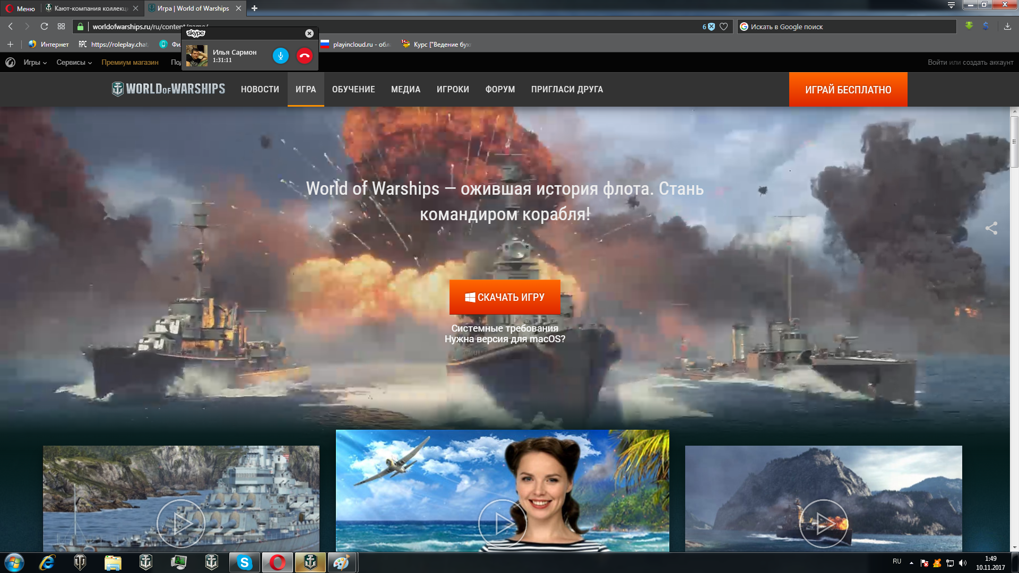1019x573 pixels.
Task: Go forward to the next page
Action: point(27,27)
